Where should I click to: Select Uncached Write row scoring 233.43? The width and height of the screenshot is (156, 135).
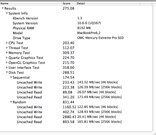pos(76,82)
